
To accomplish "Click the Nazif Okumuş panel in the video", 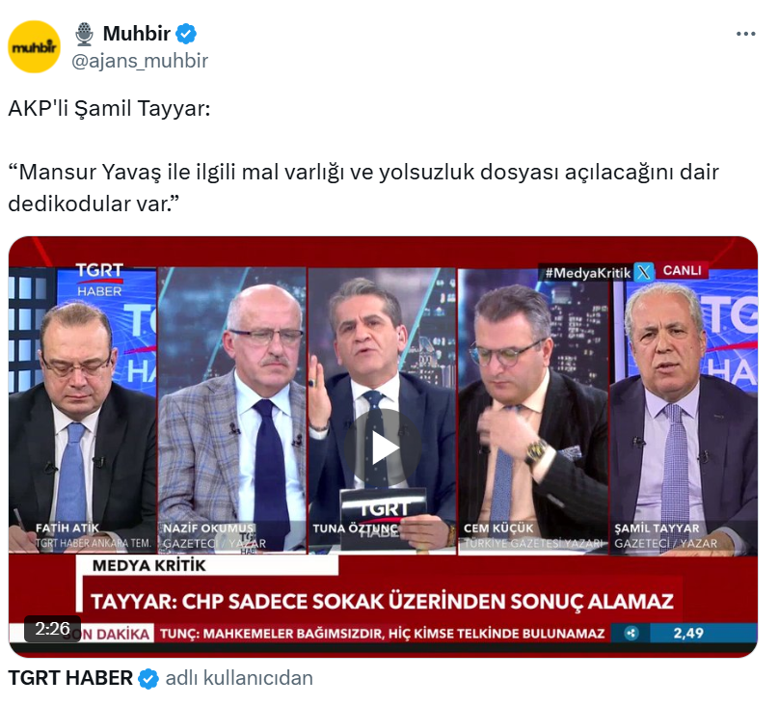I will pos(231,410).
